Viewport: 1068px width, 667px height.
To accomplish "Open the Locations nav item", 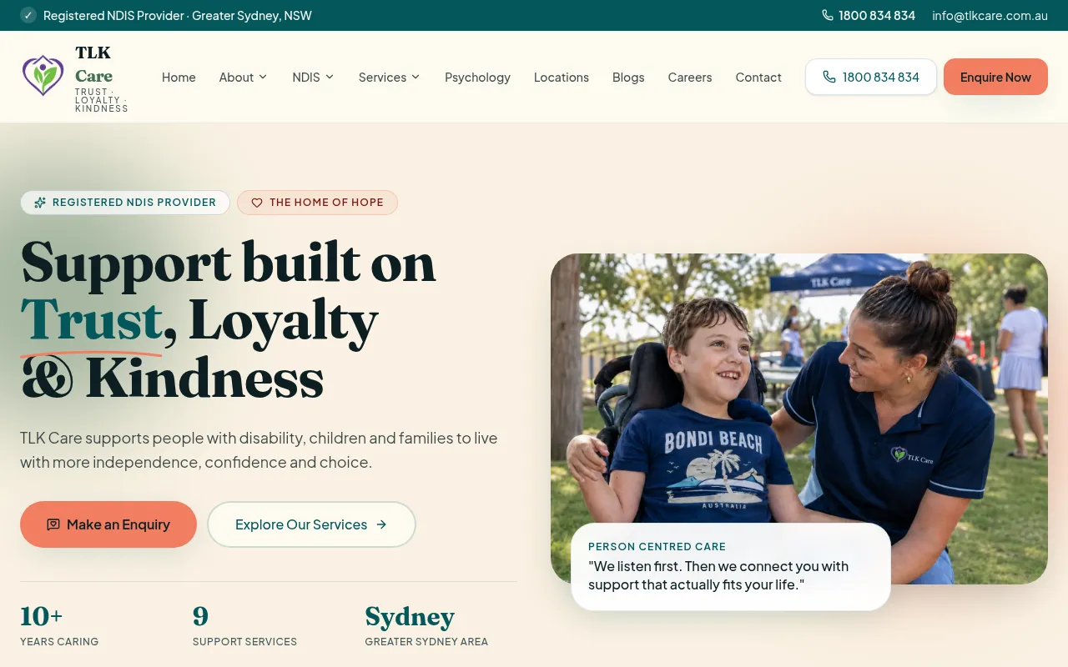I will [x=562, y=77].
